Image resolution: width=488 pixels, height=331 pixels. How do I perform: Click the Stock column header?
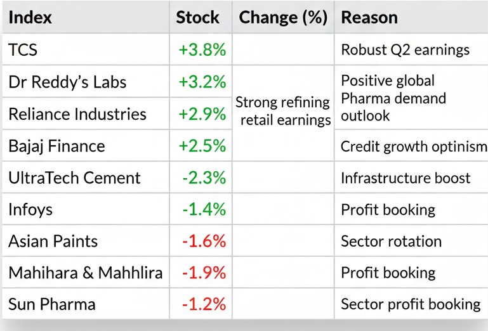(x=197, y=17)
